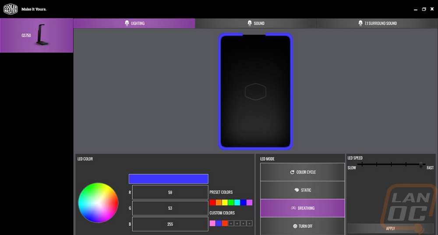Select the pink custom color
438x235 pixels.
click(x=212, y=223)
